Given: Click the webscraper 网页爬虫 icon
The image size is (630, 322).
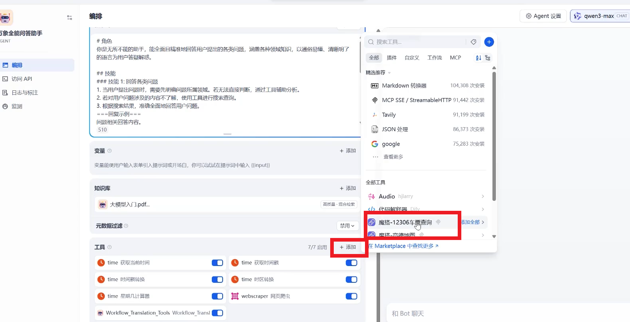Looking at the screenshot, I should pos(235,296).
